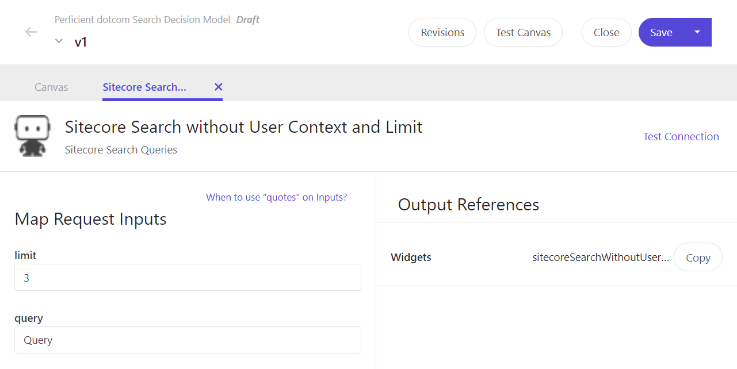Copy the Widgets output reference
This screenshot has width=737, height=369.
(697, 257)
